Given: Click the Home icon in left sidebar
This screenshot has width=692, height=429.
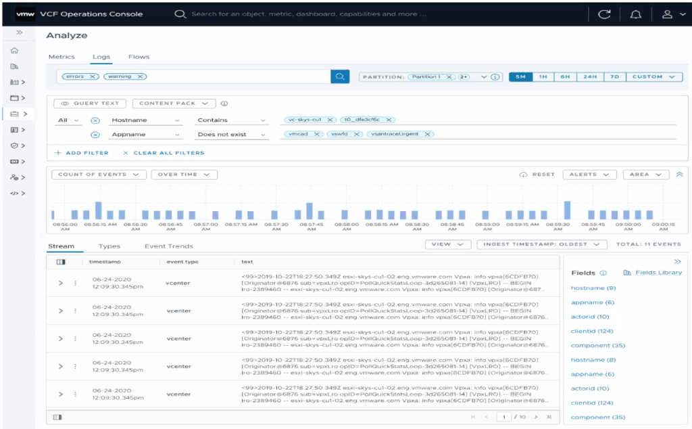Looking at the screenshot, I should 14,51.
